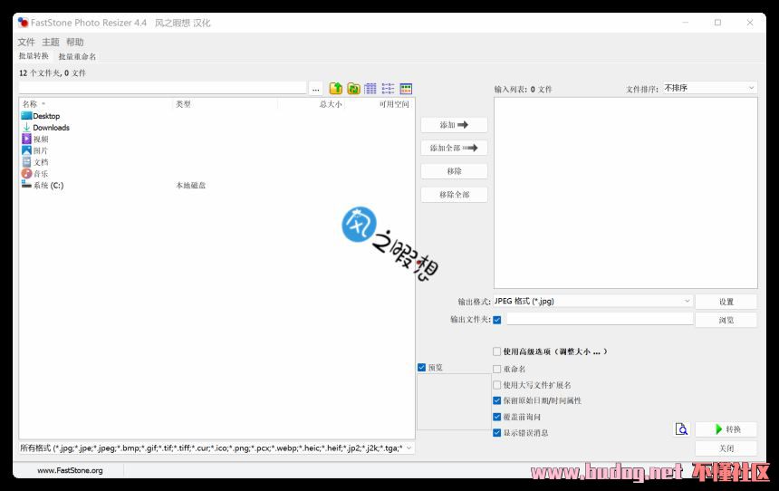Switch to the 批量重命名 tab
The image size is (779, 491).
click(x=77, y=57)
